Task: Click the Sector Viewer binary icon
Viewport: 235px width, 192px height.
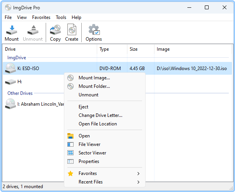Action: (x=70, y=153)
